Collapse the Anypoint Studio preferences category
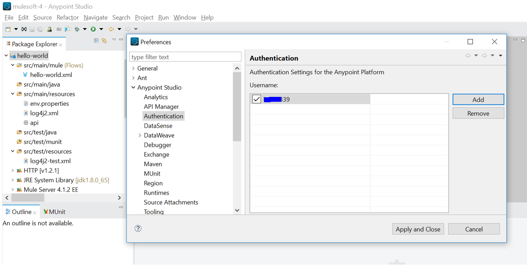Image resolution: width=527 pixels, height=265 pixels. pyautogui.click(x=133, y=87)
